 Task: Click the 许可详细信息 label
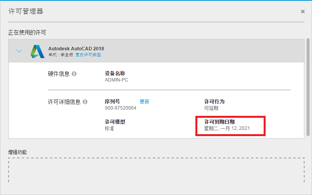click(x=64, y=102)
